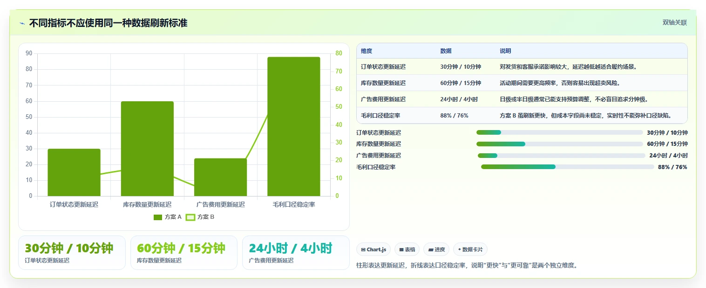Image resolution: width=706 pixels, height=288 pixels.
Task: Click the description starting 方案 B 虽刷新更快
Action: (587, 116)
